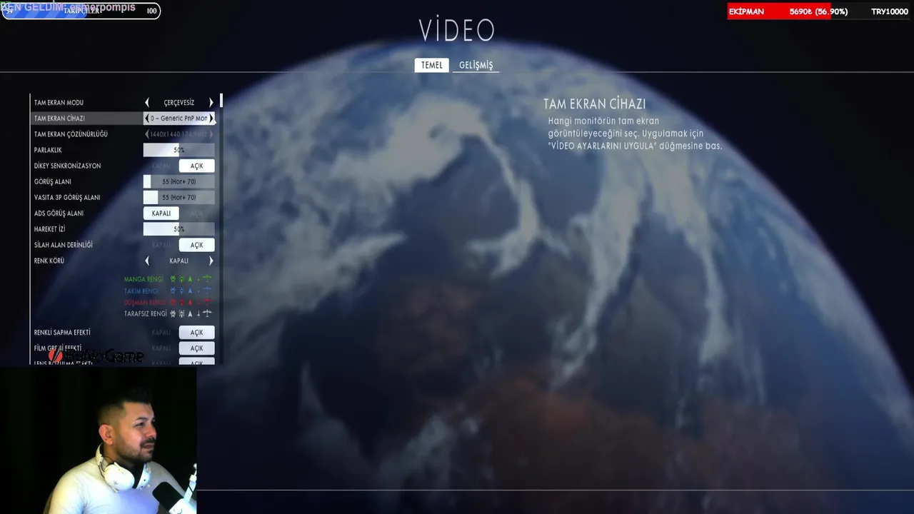Click the Generic PnP Monitor value
914x514 pixels.
(179, 119)
